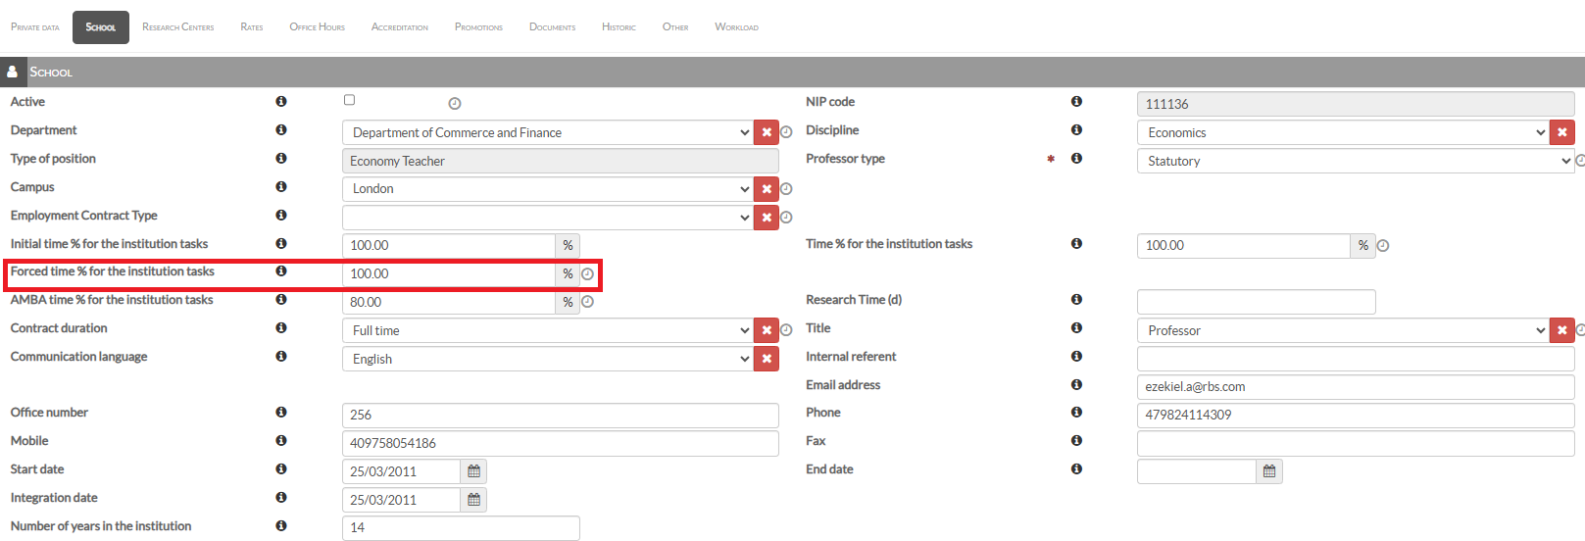The width and height of the screenshot is (1585, 541).
Task: Open the Employment Contract Type dropdown
Action: [x=547, y=218]
